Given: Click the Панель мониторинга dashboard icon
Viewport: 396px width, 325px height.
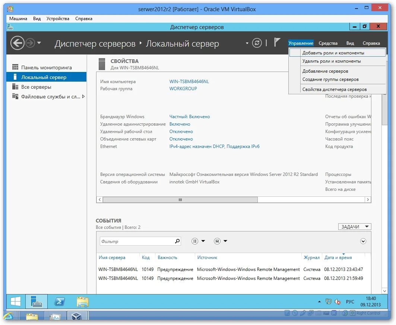Looking at the screenshot, I should [x=15, y=67].
